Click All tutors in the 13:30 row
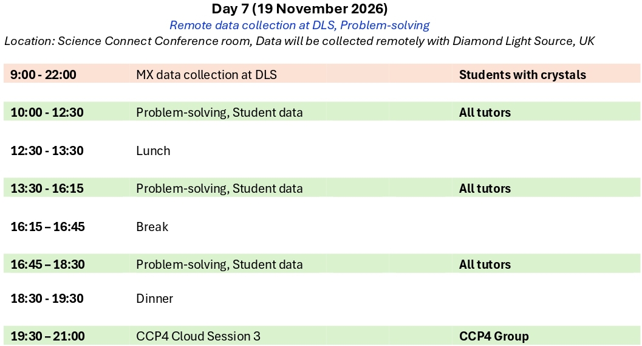 click(x=485, y=188)
